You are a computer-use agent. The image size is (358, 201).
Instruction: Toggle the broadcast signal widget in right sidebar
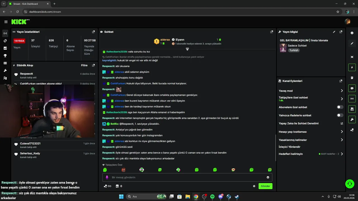click(352, 99)
